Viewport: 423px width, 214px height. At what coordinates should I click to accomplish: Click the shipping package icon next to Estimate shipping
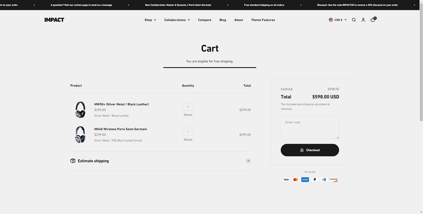pyautogui.click(x=73, y=161)
